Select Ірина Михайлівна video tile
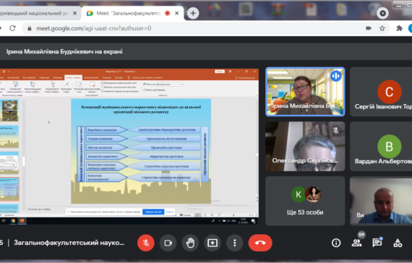The width and height of the screenshot is (412, 263). [305, 92]
